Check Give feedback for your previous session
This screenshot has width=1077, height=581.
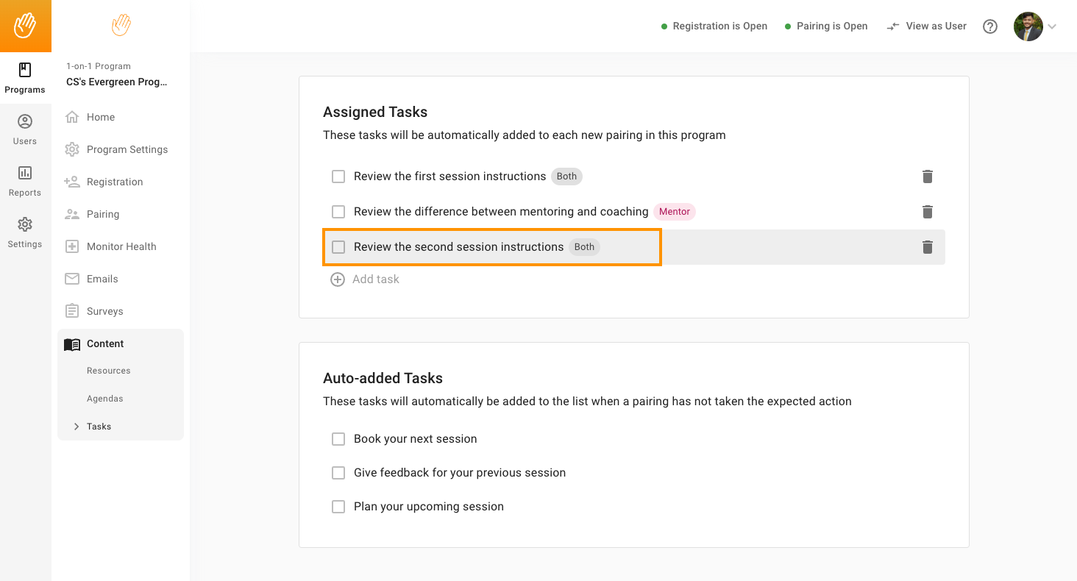[x=338, y=473]
